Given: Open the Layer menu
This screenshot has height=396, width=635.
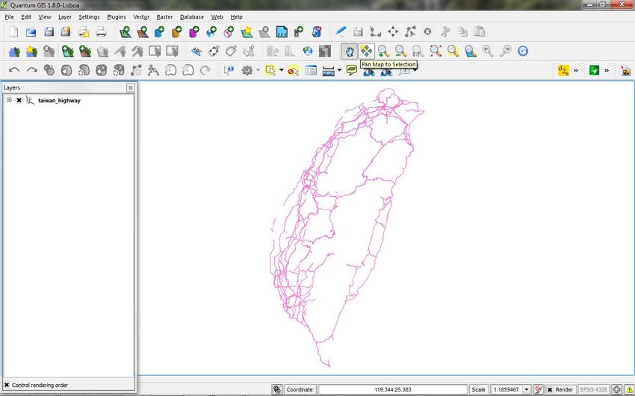Looking at the screenshot, I should tap(65, 17).
